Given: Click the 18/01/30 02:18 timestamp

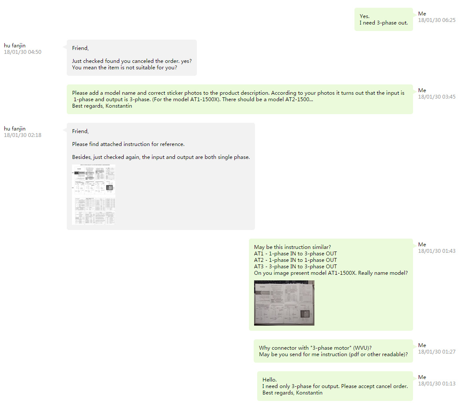Looking at the screenshot, I should (22, 135).
